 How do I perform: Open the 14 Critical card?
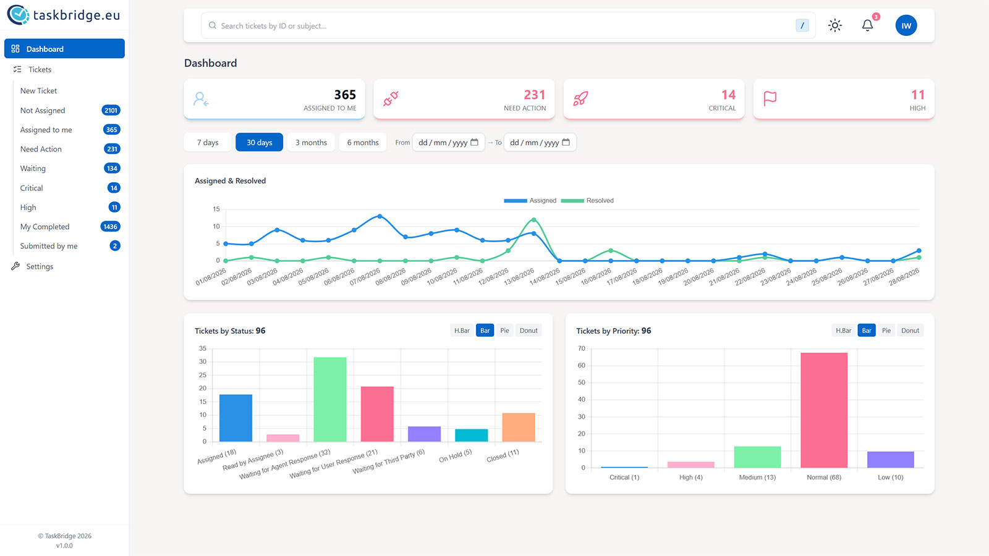[654, 99]
